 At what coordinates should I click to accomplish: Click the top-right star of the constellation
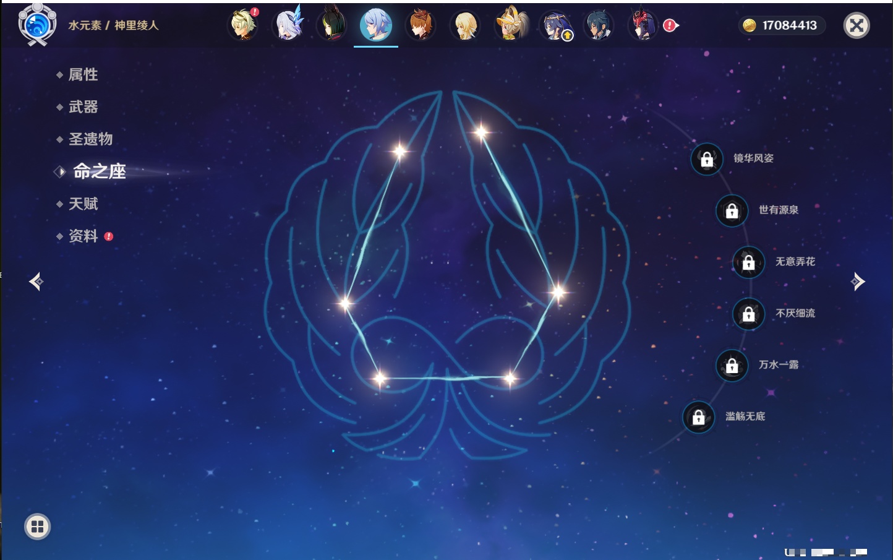tap(481, 132)
